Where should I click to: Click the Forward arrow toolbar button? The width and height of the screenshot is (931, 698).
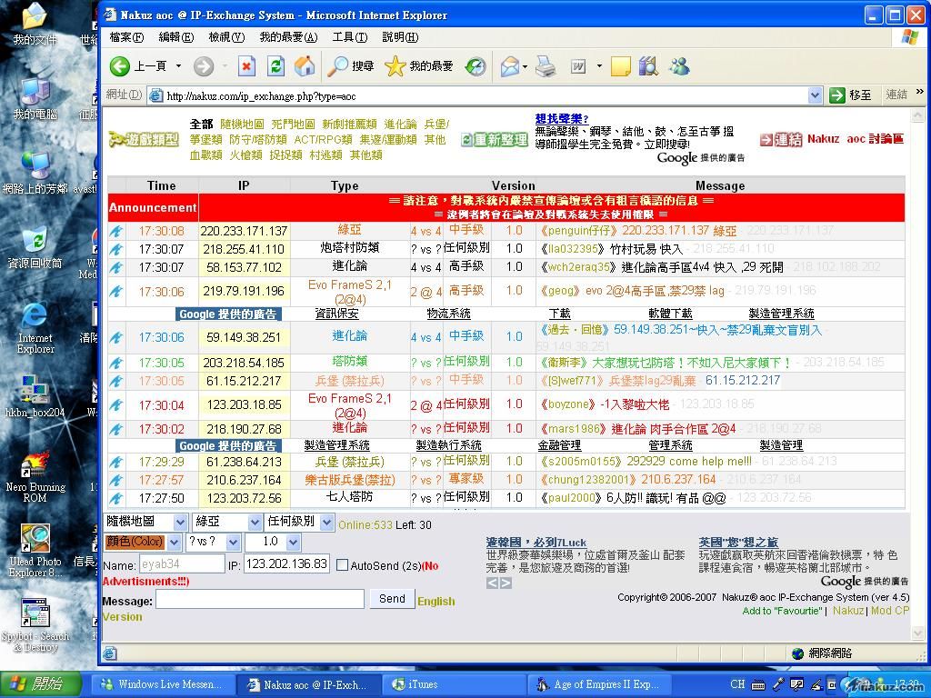204,65
